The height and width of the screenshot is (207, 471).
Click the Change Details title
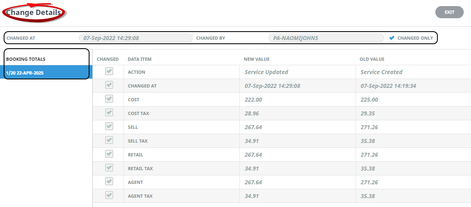[34, 13]
